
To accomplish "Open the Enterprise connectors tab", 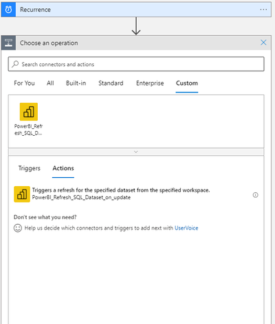I will tap(150, 83).
